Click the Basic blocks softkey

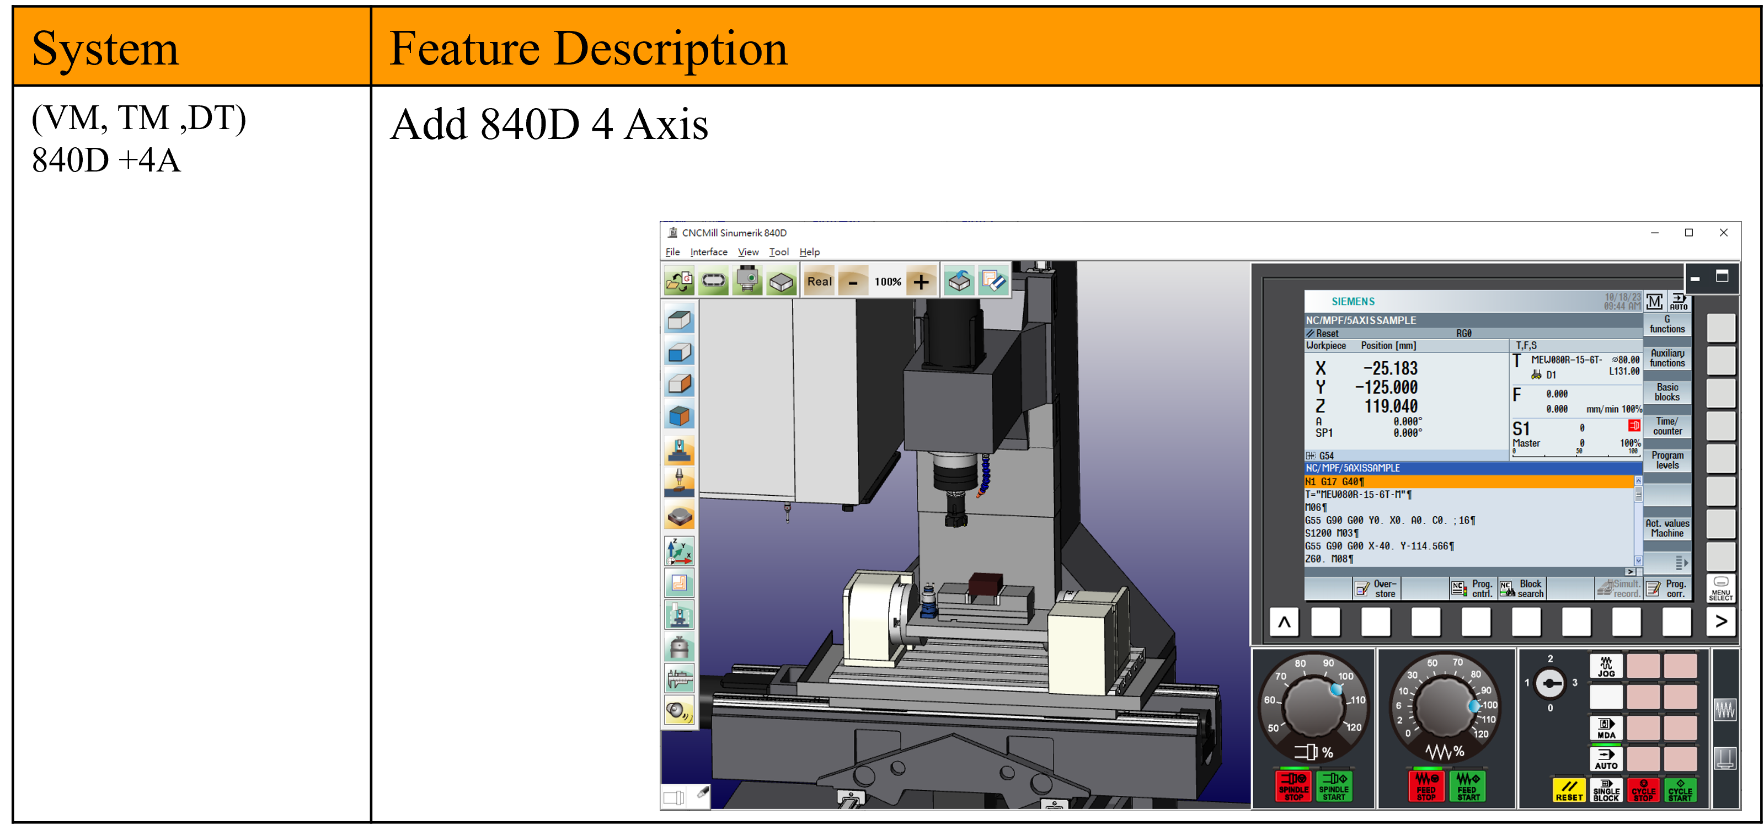pos(1667,392)
